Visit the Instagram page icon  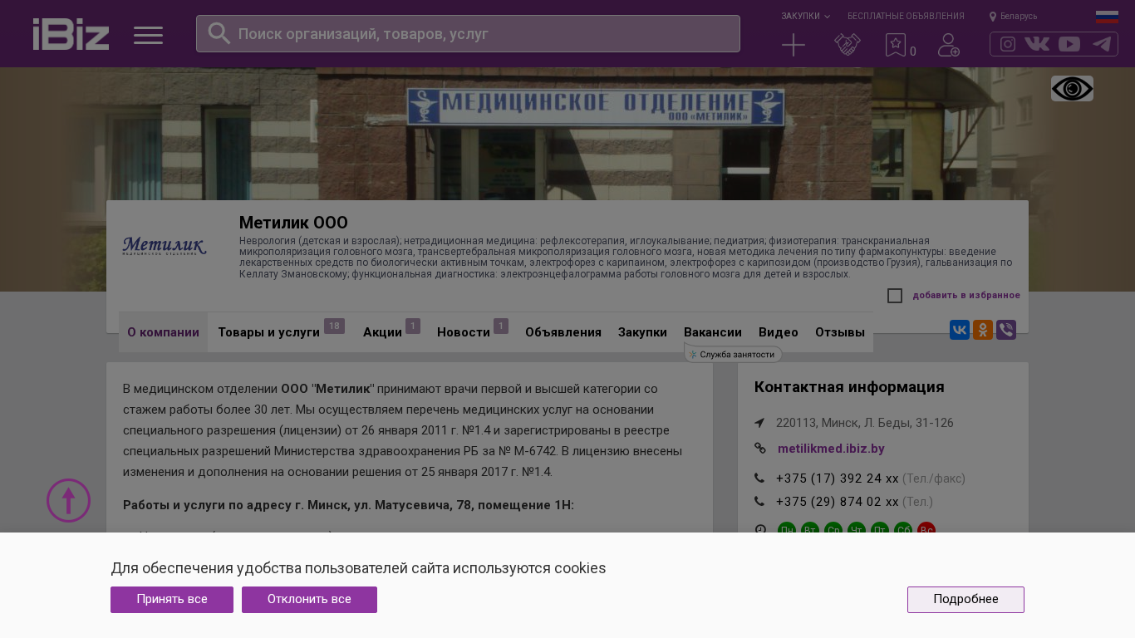(x=1008, y=44)
